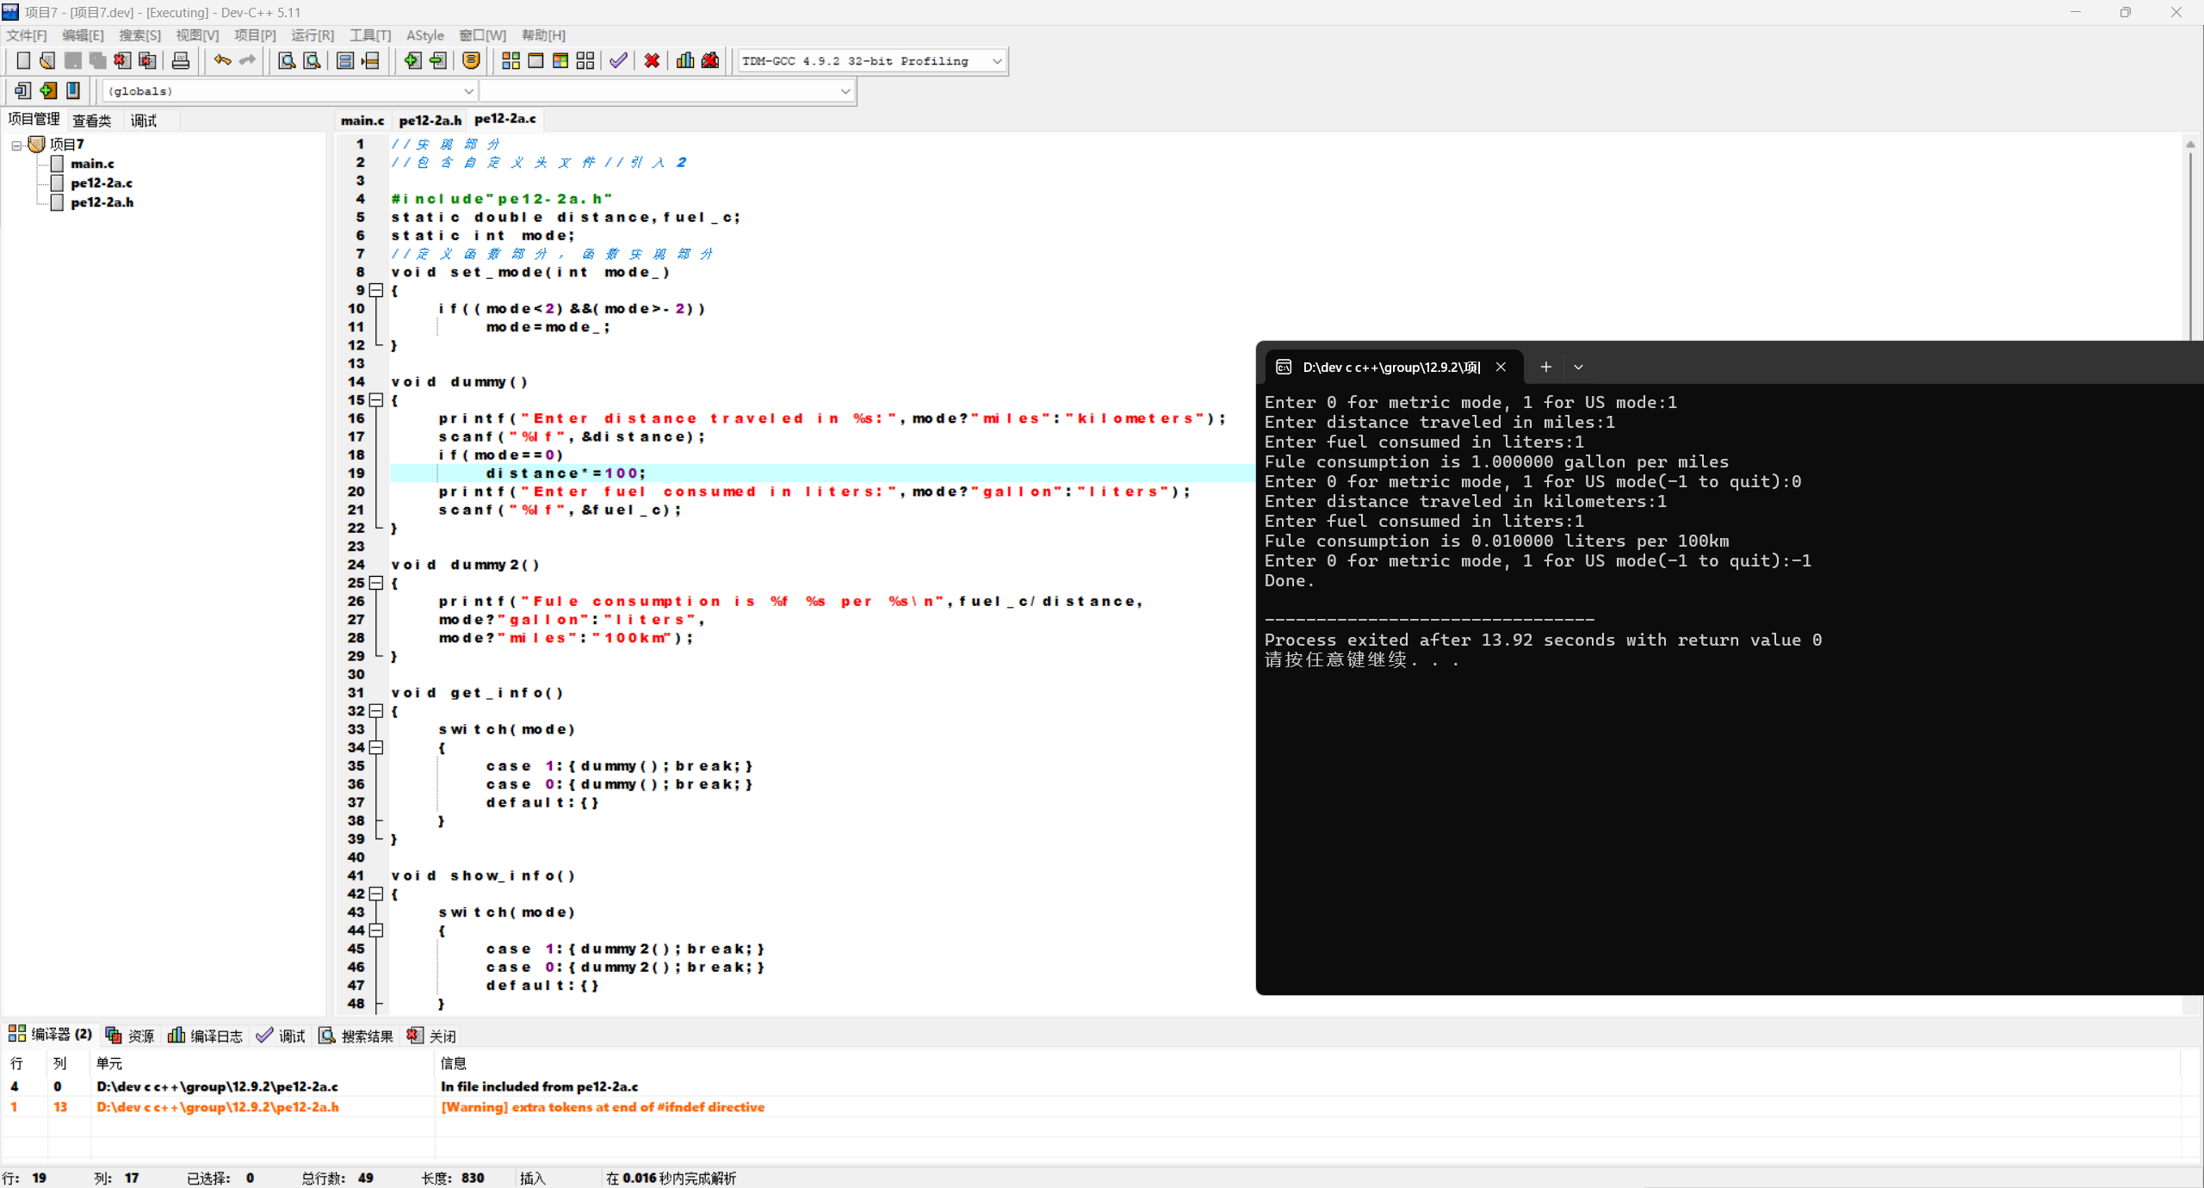The height and width of the screenshot is (1188, 2204).
Task: Click the Print toolbar icon
Action: pos(181,60)
